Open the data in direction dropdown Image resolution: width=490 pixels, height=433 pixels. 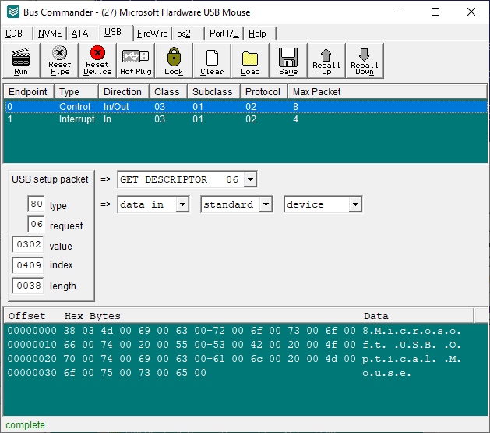point(182,204)
